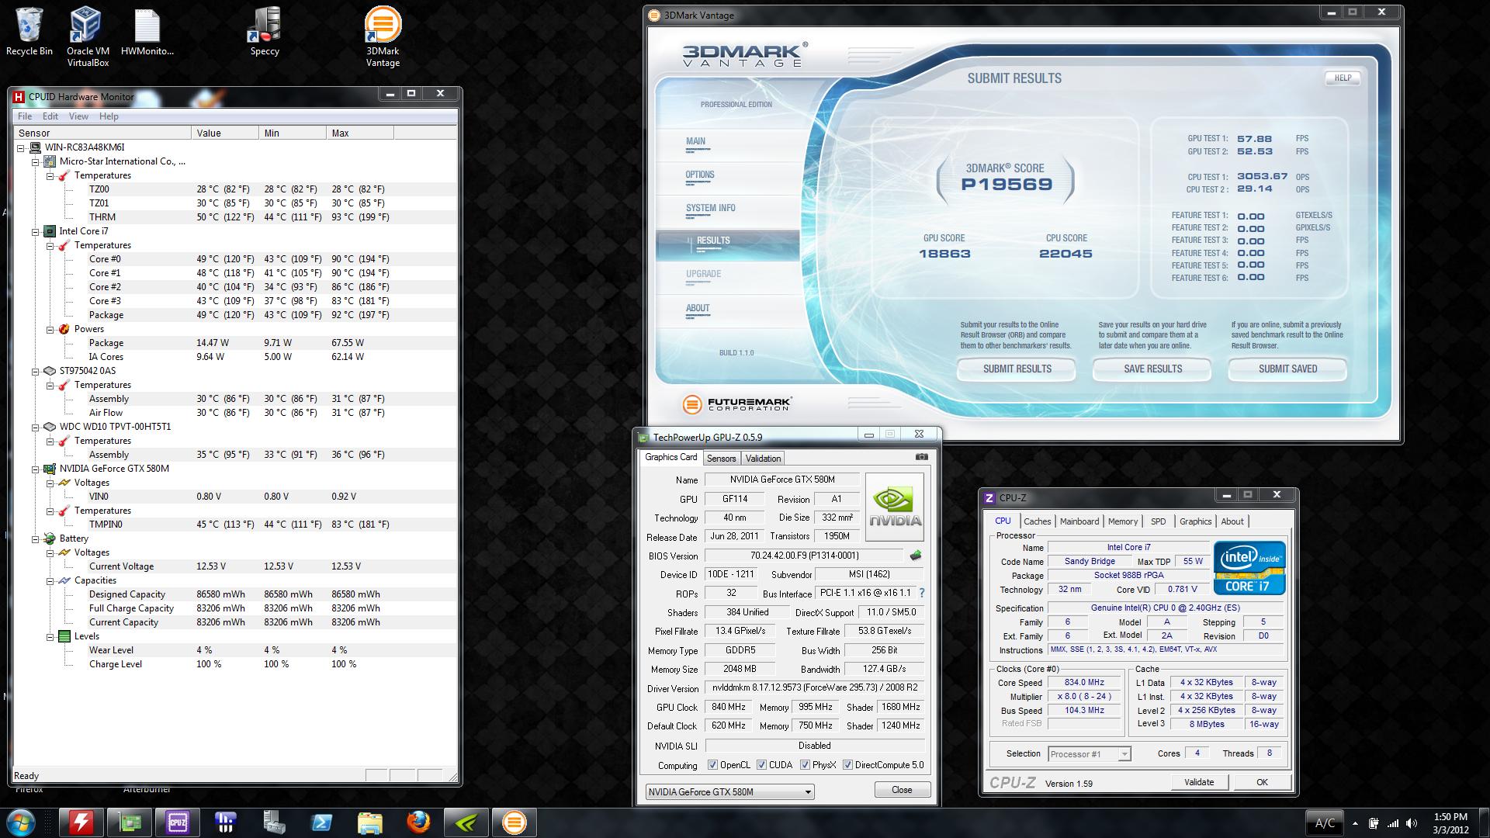1490x838 pixels.
Task: Click the NVIDIA taskbar icon
Action: 466,822
